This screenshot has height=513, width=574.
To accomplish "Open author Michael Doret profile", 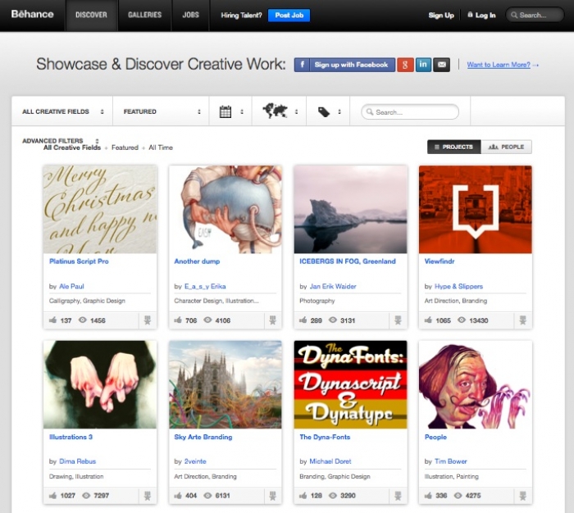I will 330,461.
